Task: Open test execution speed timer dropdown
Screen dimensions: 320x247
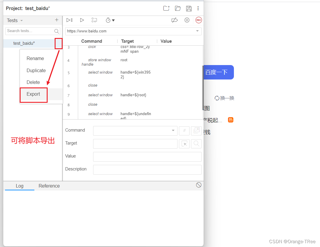Action: (110, 20)
